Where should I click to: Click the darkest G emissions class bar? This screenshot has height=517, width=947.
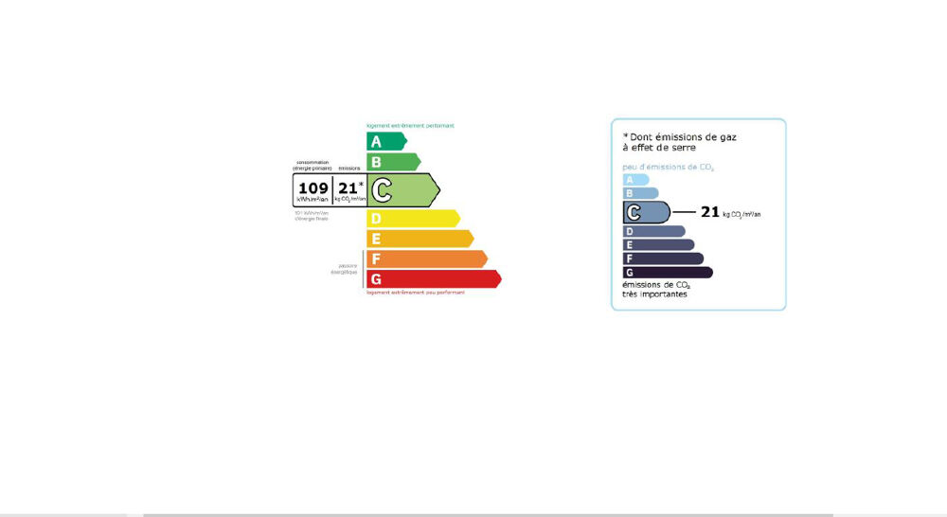tap(668, 273)
